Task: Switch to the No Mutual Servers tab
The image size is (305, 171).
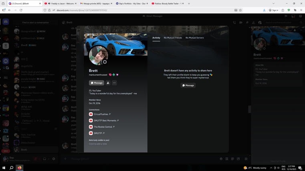Action: (194, 38)
